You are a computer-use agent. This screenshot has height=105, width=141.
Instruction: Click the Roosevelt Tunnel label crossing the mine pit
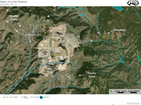[x=56, y=62]
